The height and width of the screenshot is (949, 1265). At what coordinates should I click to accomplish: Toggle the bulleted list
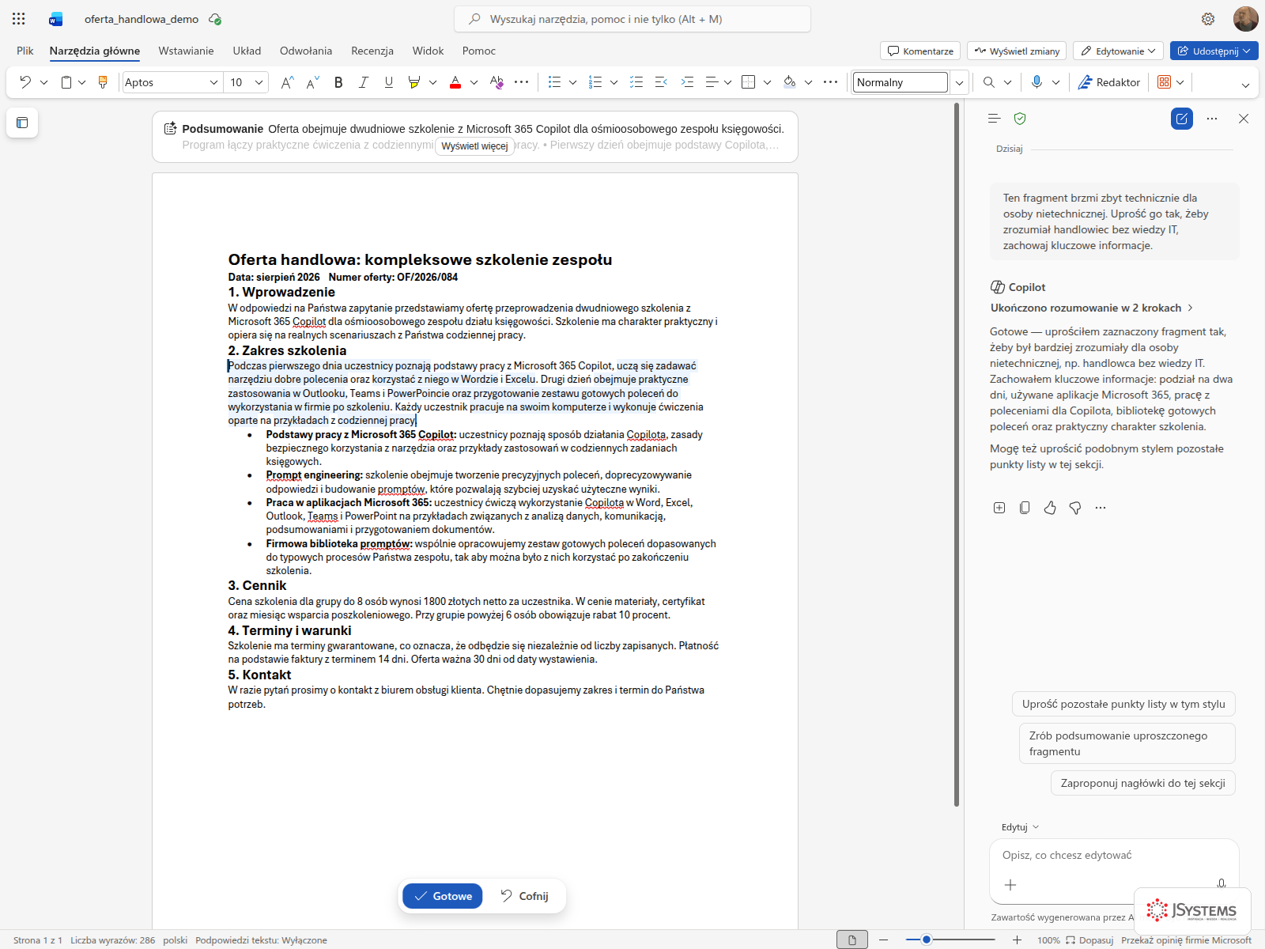(555, 82)
